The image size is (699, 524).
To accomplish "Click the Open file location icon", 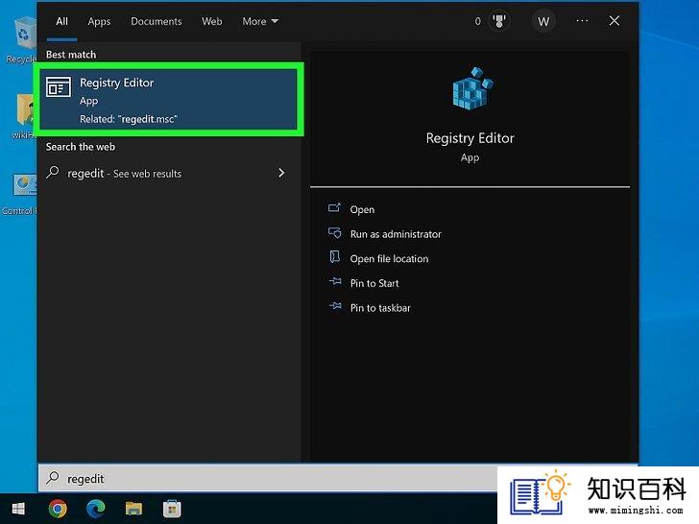I will tap(335, 256).
